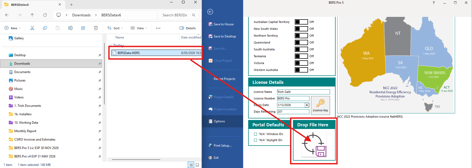Image resolution: width=472 pixels, height=168 pixels.
Task: Open the New dropdown in File Explorer
Action: [13, 28]
